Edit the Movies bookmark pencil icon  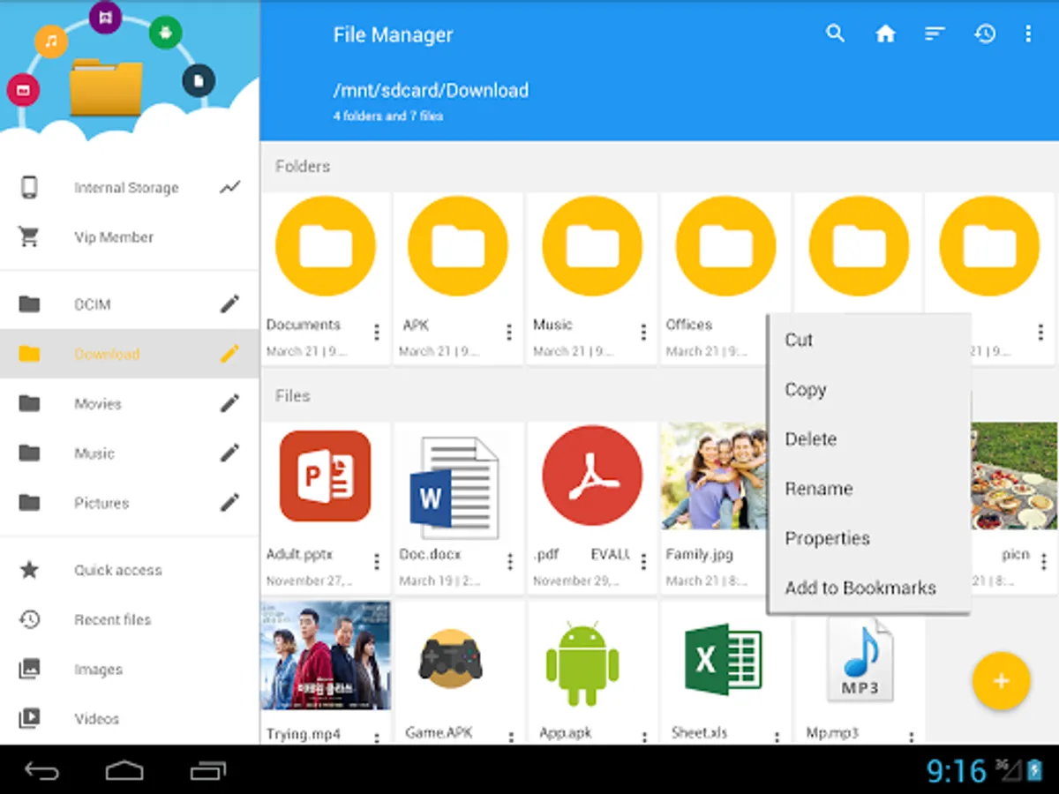[230, 403]
